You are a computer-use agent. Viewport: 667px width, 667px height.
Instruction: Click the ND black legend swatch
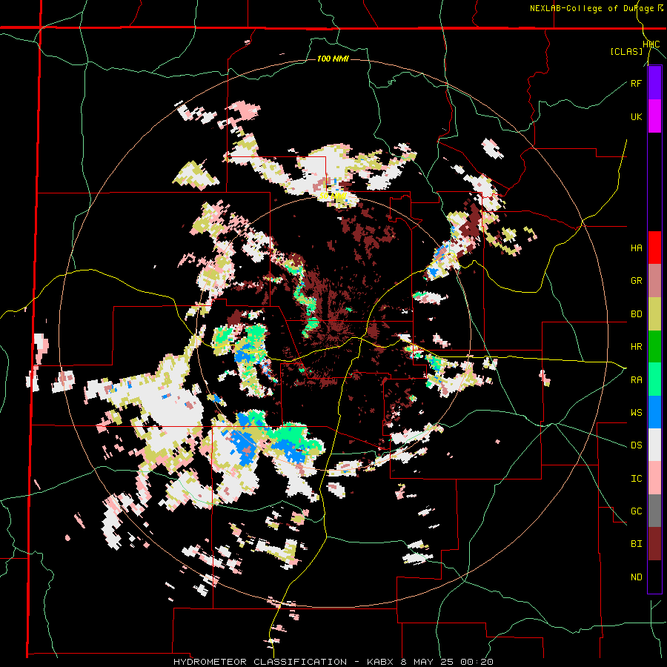tap(654, 577)
